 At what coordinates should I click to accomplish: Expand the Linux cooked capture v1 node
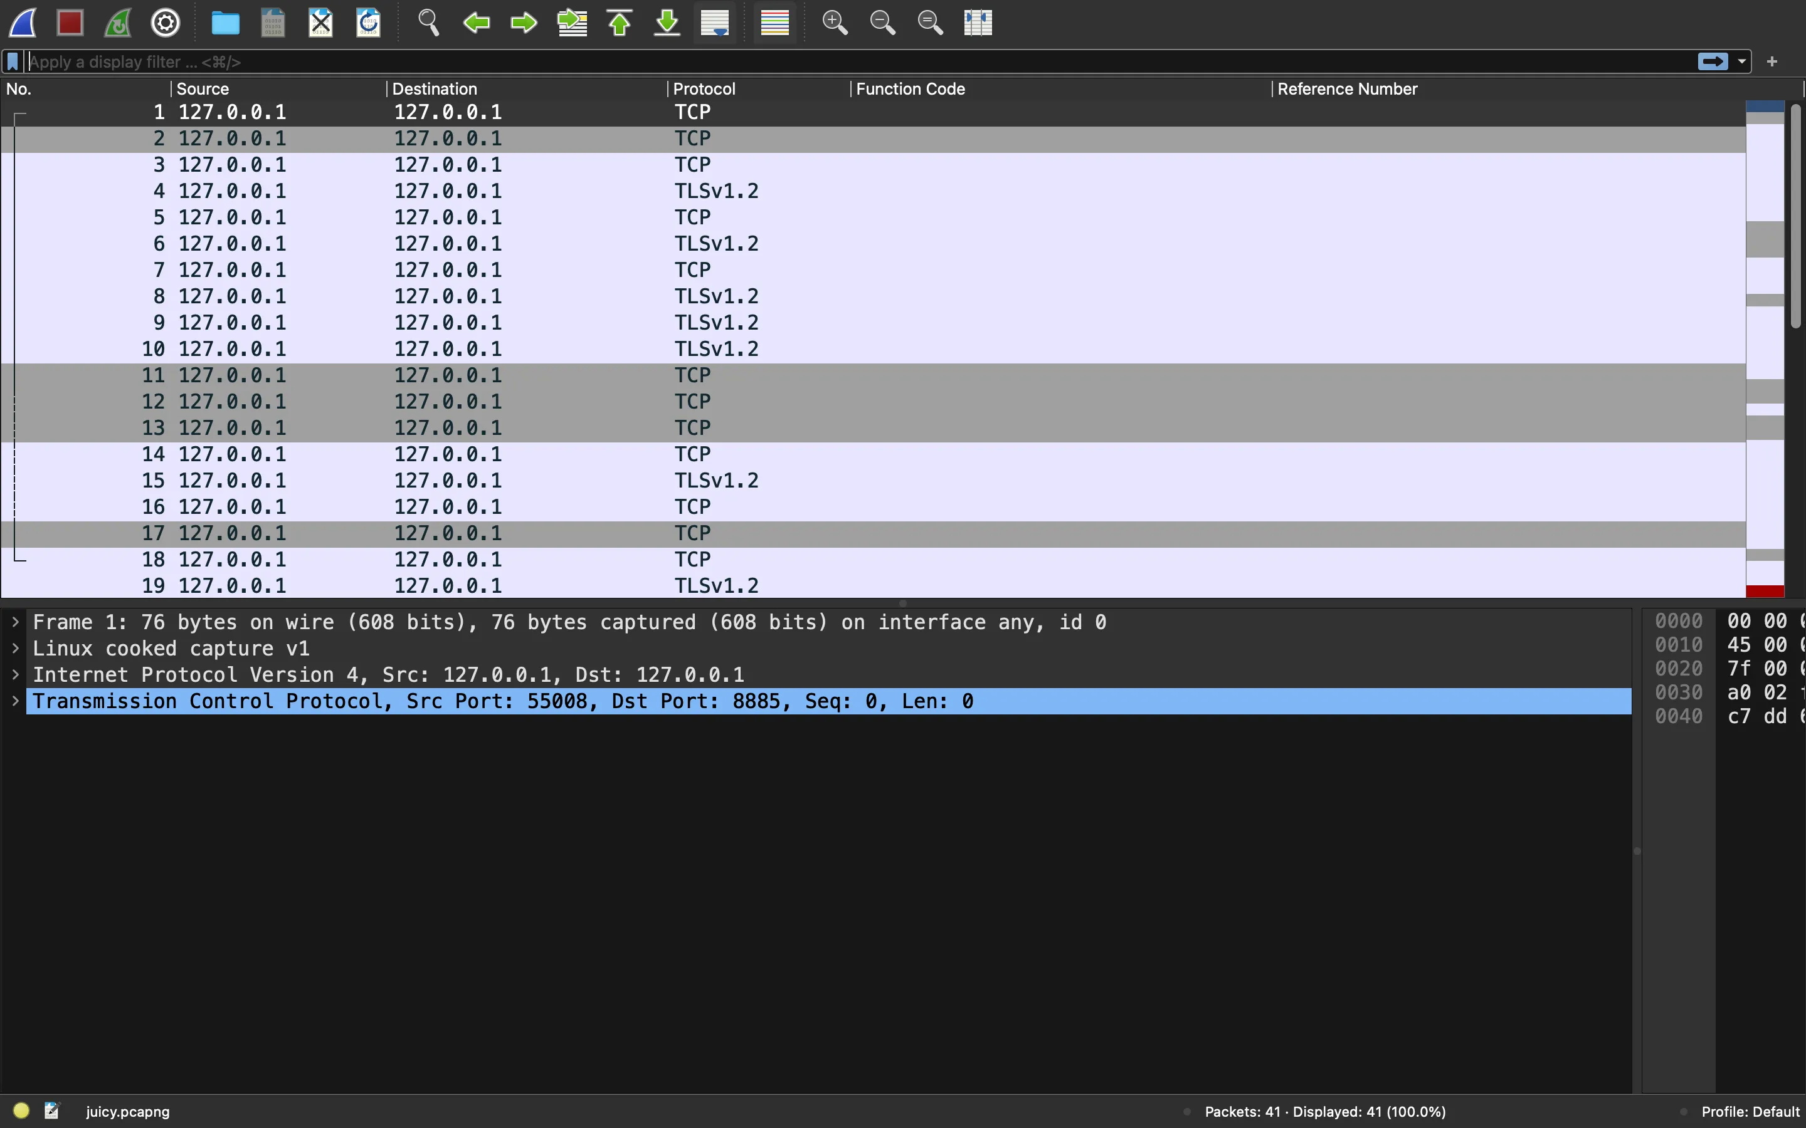15,649
